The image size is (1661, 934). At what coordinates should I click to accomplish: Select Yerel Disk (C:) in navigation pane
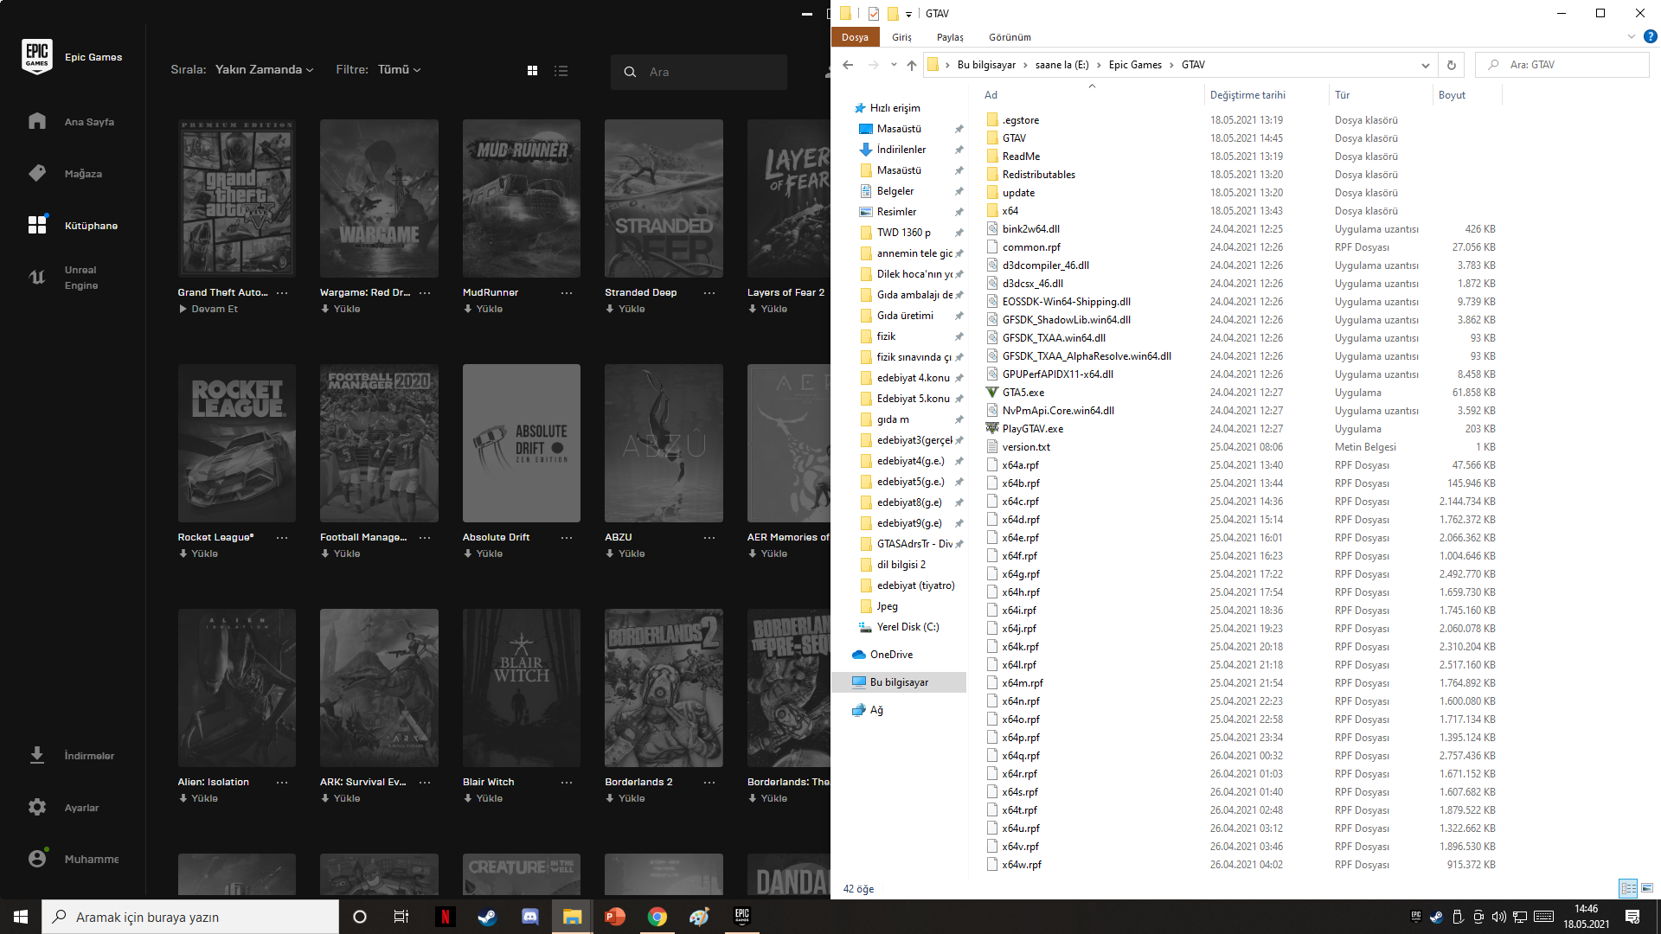tap(907, 627)
